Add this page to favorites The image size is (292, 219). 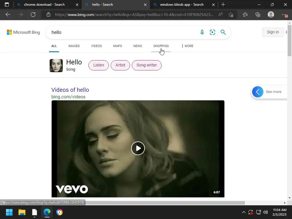[x=231, y=15]
